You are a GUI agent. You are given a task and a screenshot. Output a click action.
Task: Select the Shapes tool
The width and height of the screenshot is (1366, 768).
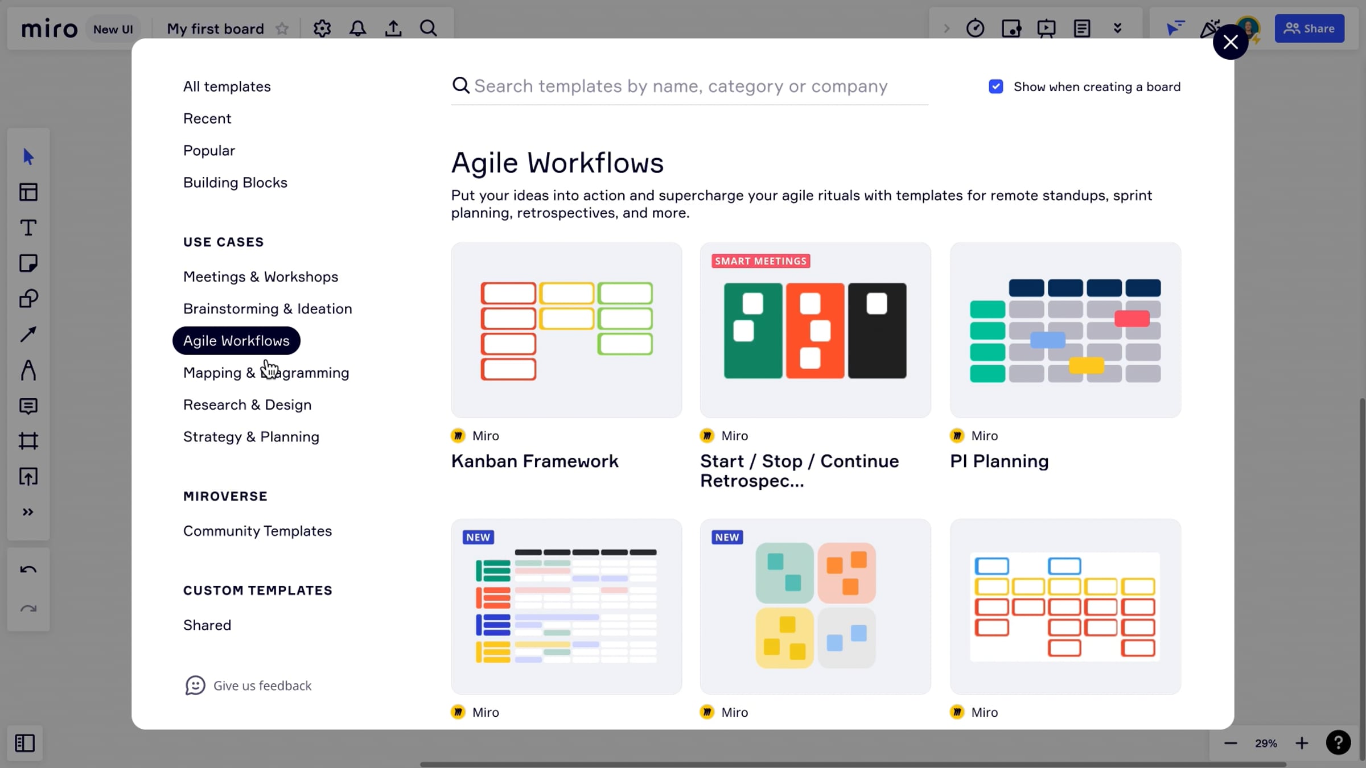(x=28, y=299)
